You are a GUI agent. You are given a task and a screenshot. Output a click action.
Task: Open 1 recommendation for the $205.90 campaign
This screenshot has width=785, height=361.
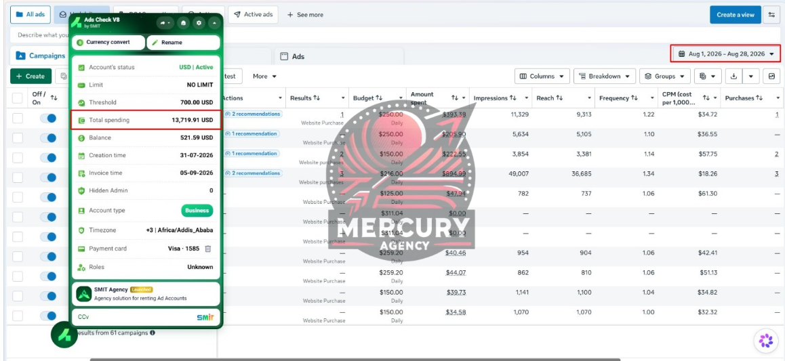[x=251, y=133]
